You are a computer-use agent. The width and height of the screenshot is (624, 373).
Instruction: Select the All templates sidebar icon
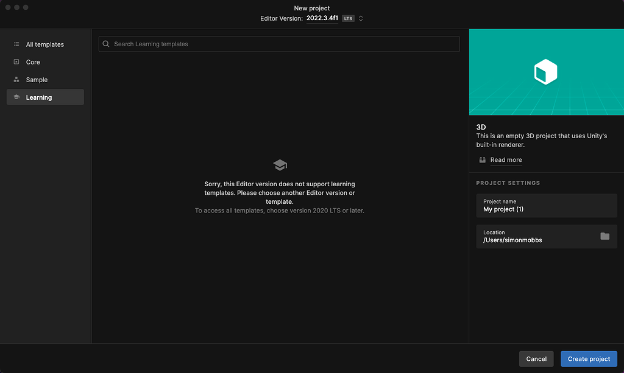click(15, 44)
